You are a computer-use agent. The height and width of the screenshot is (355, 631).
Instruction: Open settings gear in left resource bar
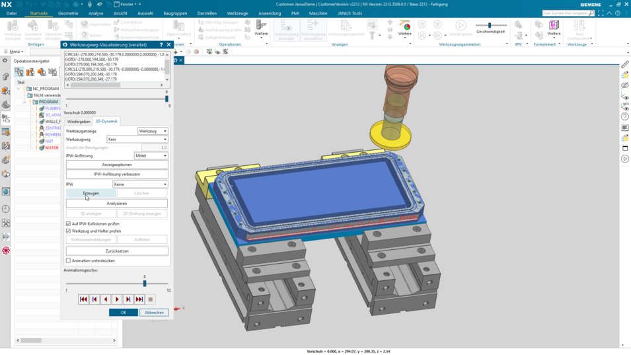(5, 60)
